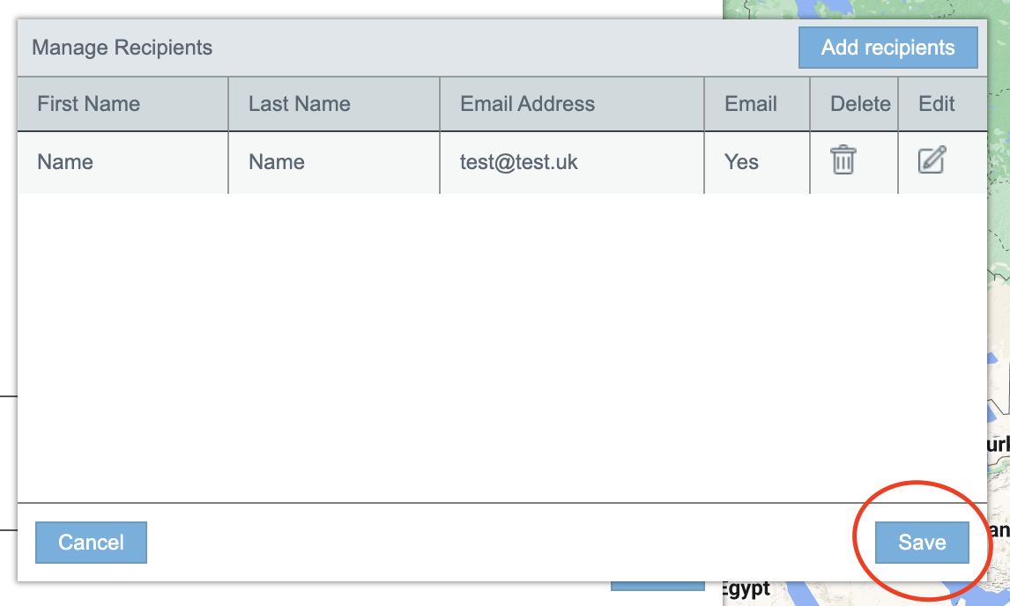1010x606 pixels.
Task: Click the trash icon to delete recipient
Action: click(843, 160)
